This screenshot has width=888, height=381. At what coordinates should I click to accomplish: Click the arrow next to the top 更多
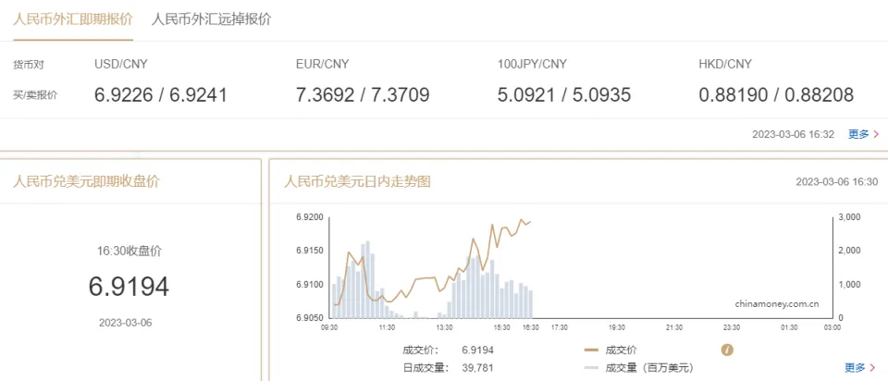click(x=875, y=134)
